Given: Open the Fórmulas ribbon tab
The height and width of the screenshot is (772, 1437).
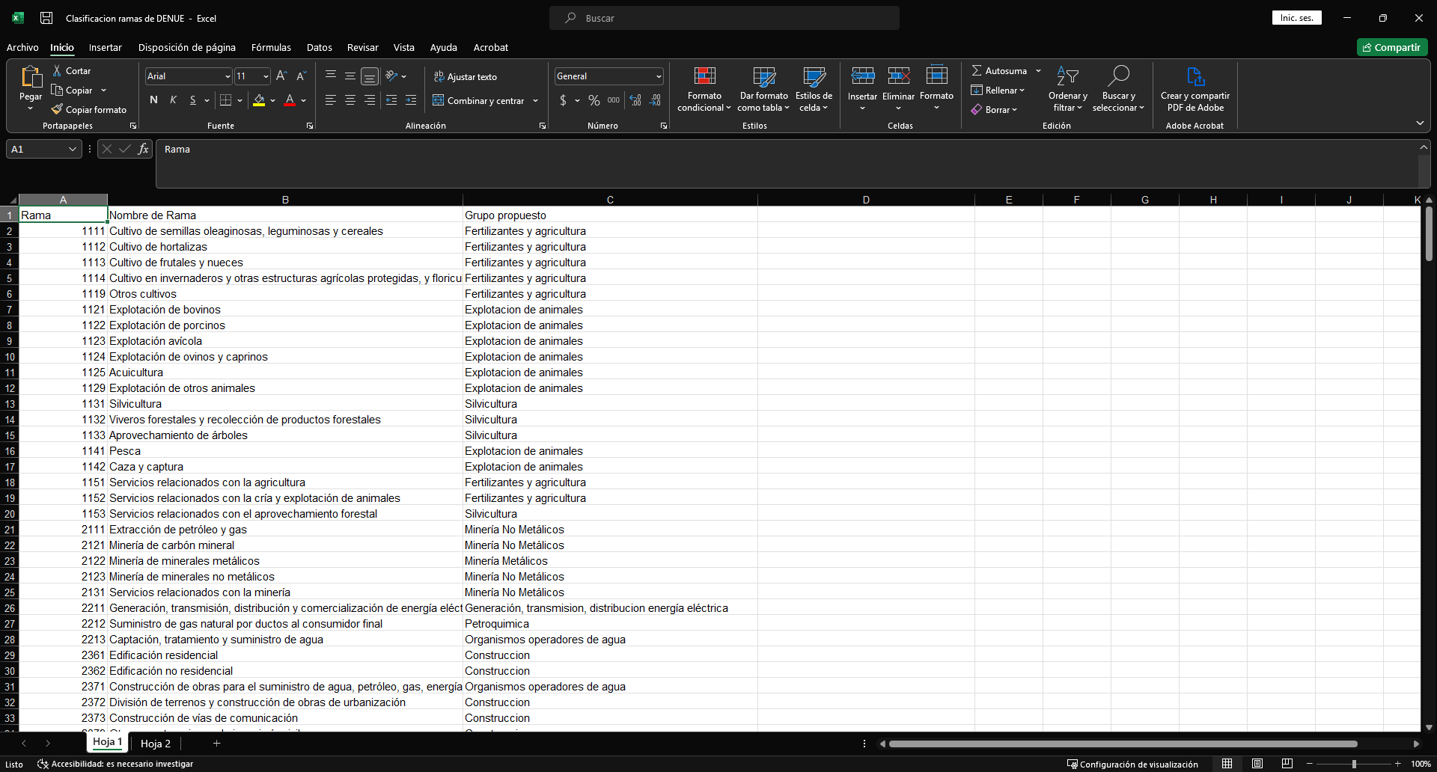Looking at the screenshot, I should pos(271,47).
